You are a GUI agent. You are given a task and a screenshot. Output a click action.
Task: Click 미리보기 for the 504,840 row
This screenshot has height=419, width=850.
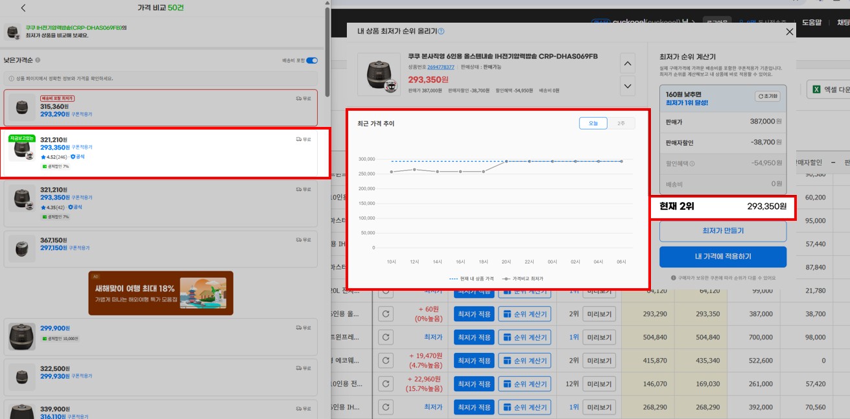point(599,337)
